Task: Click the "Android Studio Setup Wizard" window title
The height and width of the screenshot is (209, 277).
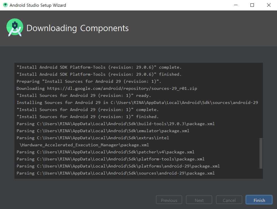Action: 38,5
